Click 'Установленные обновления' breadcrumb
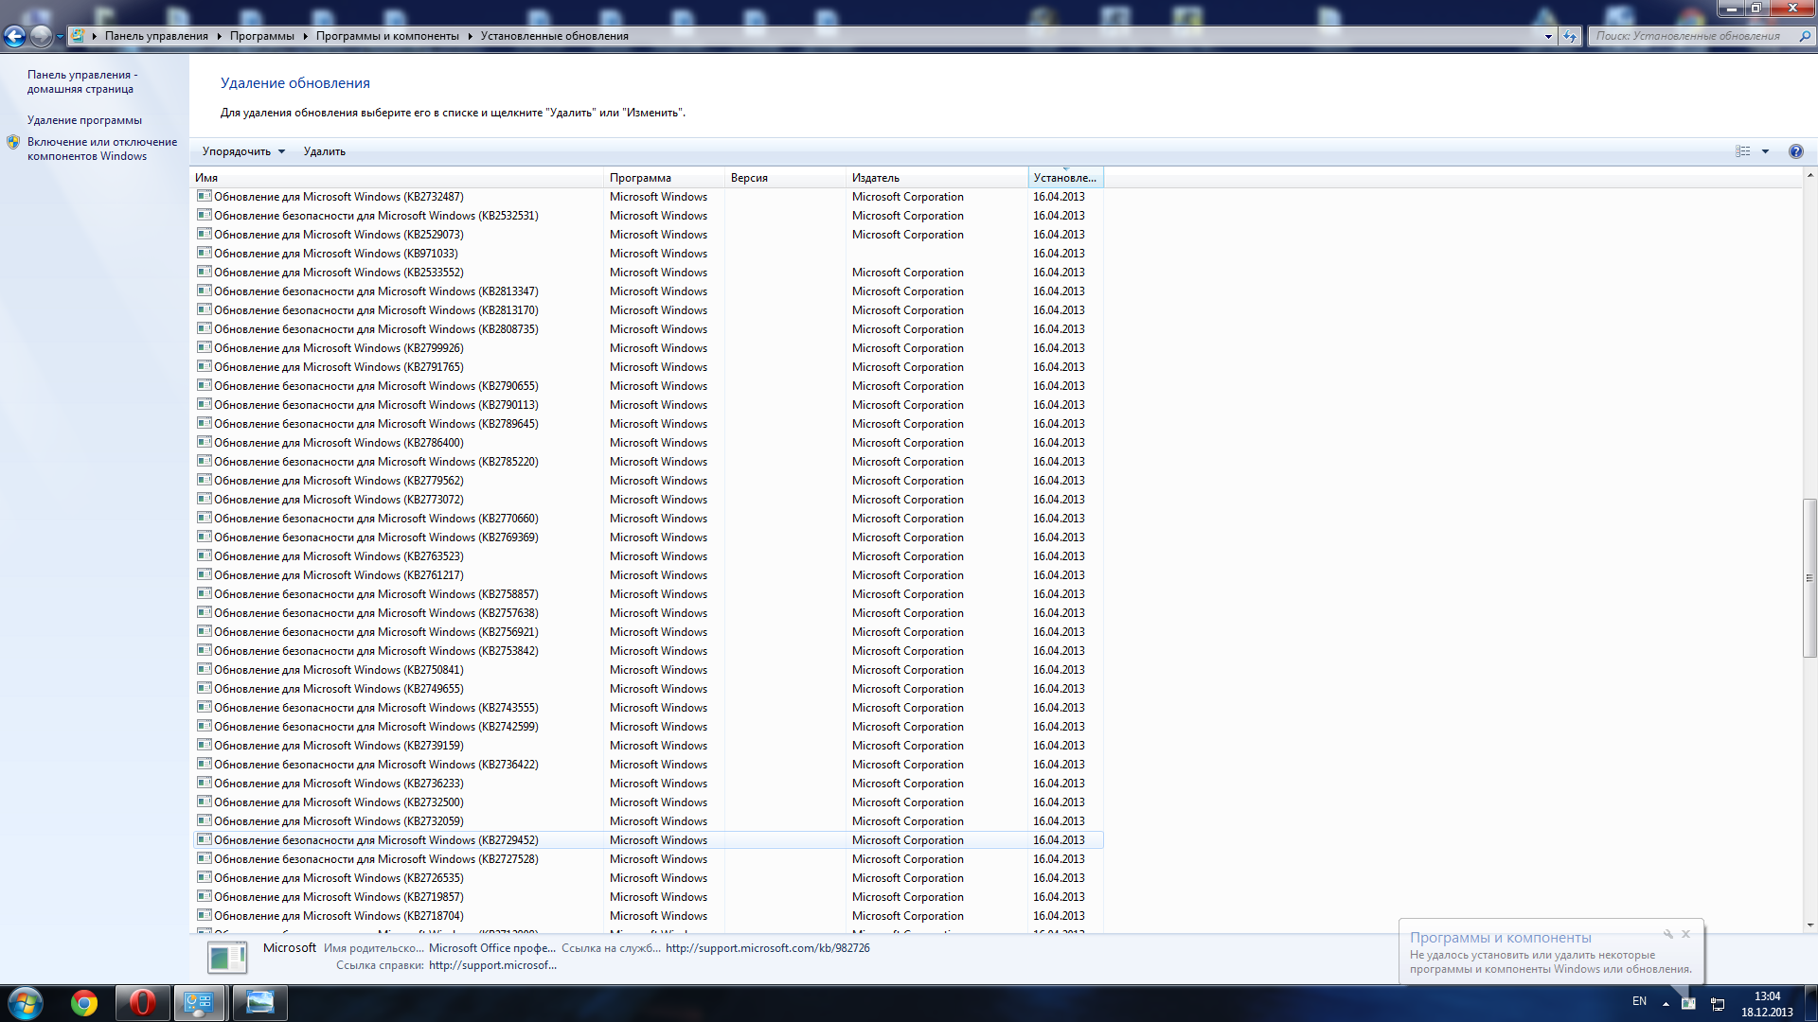 tap(554, 36)
